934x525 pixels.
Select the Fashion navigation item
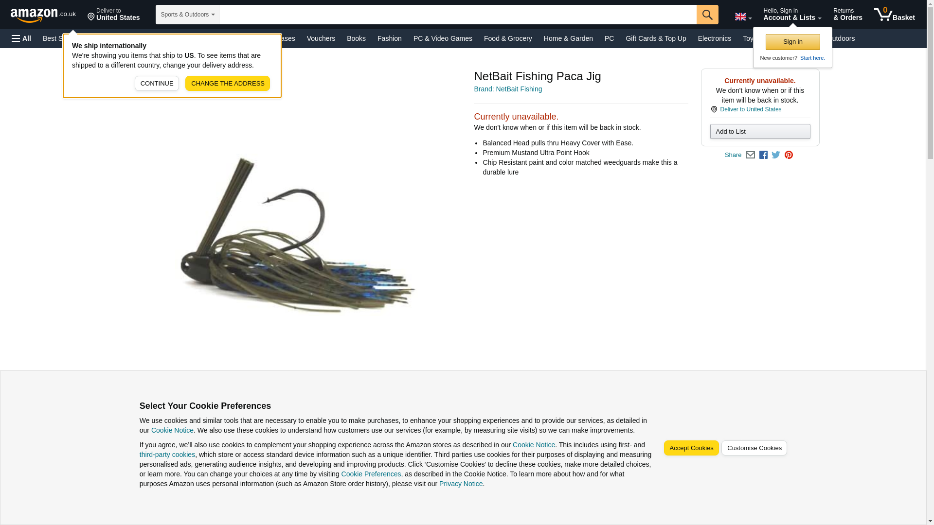pos(389,38)
